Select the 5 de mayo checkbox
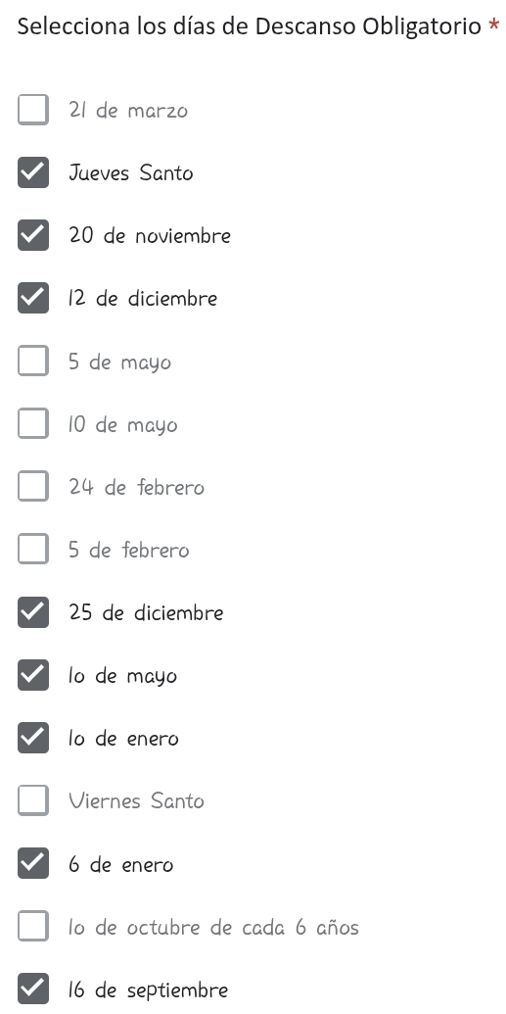The height and width of the screenshot is (1014, 506). (33, 361)
